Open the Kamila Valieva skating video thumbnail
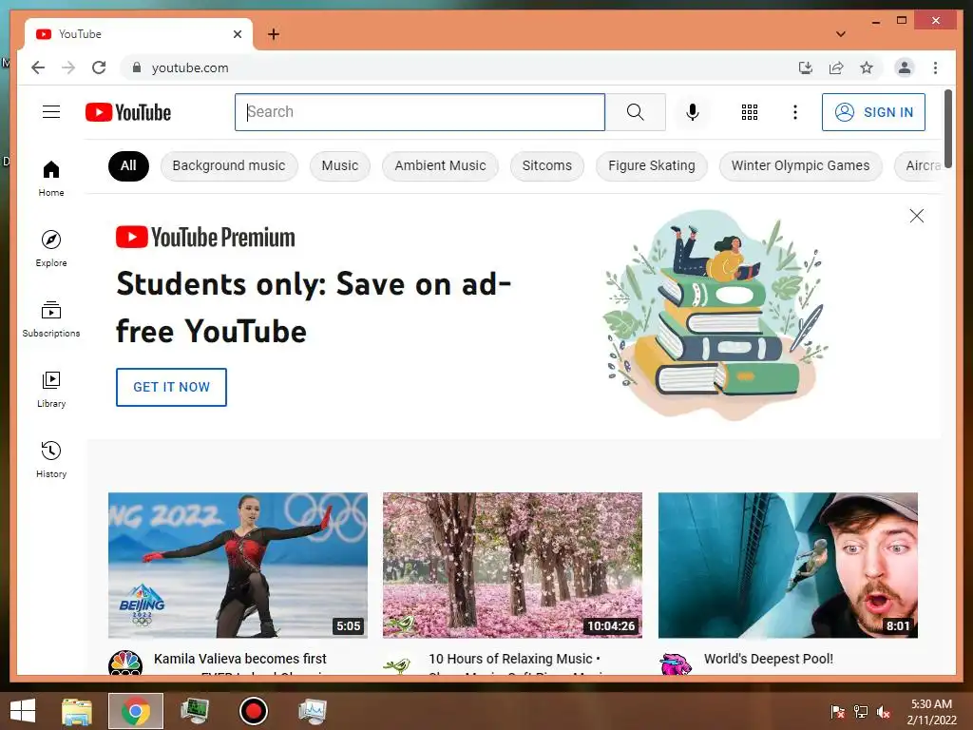 pos(238,565)
